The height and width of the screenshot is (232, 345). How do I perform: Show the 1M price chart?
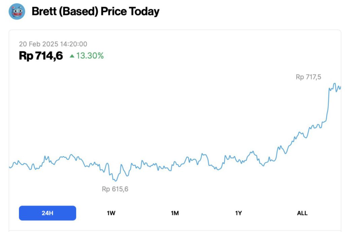click(175, 213)
